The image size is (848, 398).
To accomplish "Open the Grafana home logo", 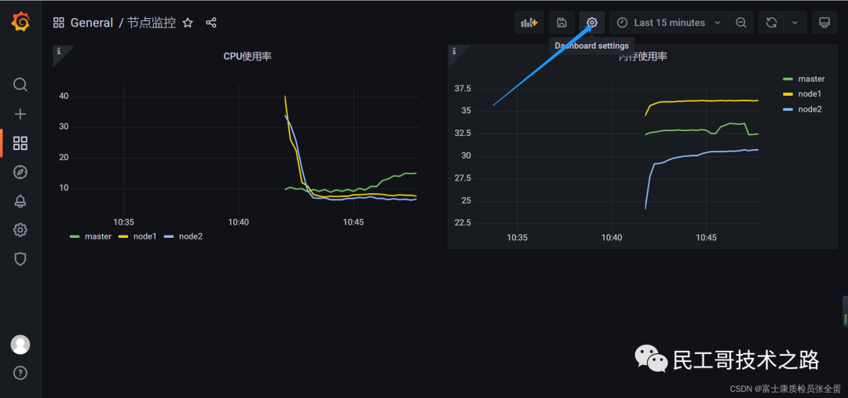I will click(20, 22).
